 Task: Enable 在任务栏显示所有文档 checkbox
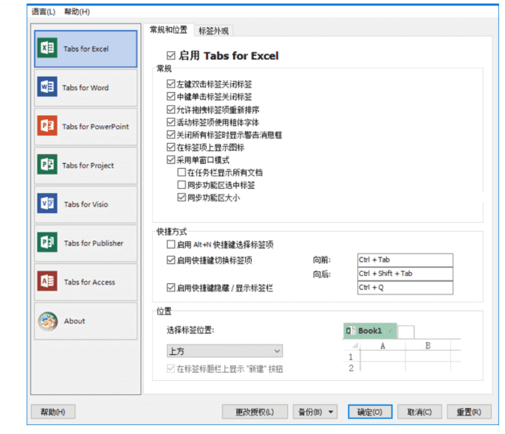181,172
